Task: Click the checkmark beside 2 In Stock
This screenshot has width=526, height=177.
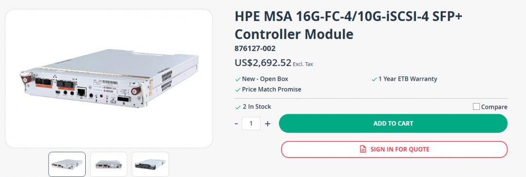Action: (238, 107)
